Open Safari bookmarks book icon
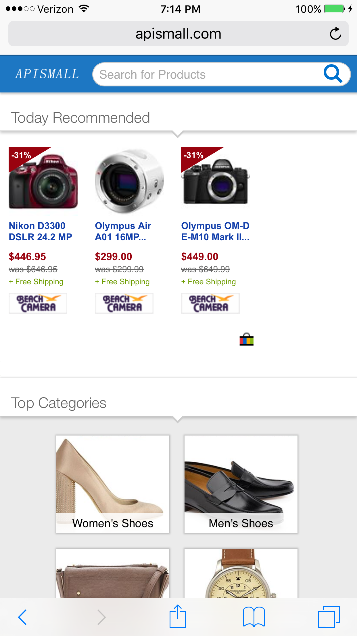Viewport: 357px width, 636px height. (x=254, y=617)
